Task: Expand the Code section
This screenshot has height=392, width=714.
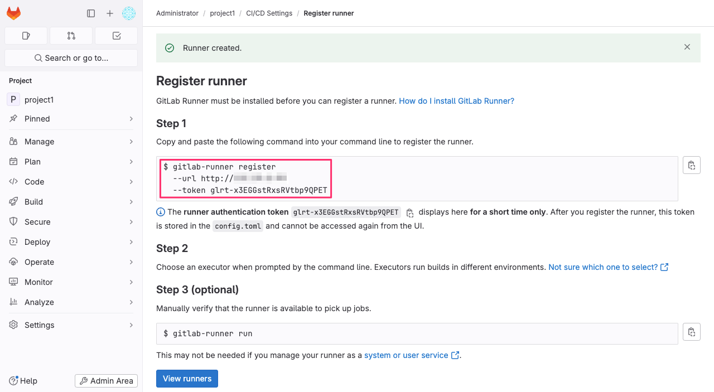Action: coord(71,182)
